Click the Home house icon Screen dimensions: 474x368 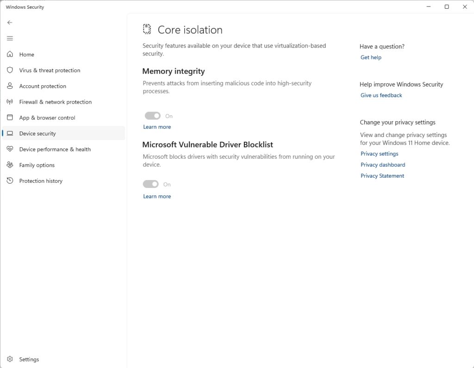pyautogui.click(x=10, y=55)
